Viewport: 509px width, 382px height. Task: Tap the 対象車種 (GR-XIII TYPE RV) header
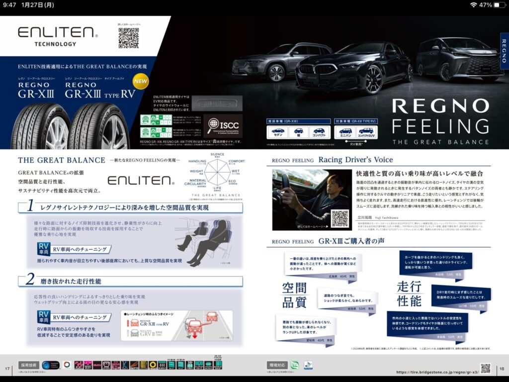point(356,121)
